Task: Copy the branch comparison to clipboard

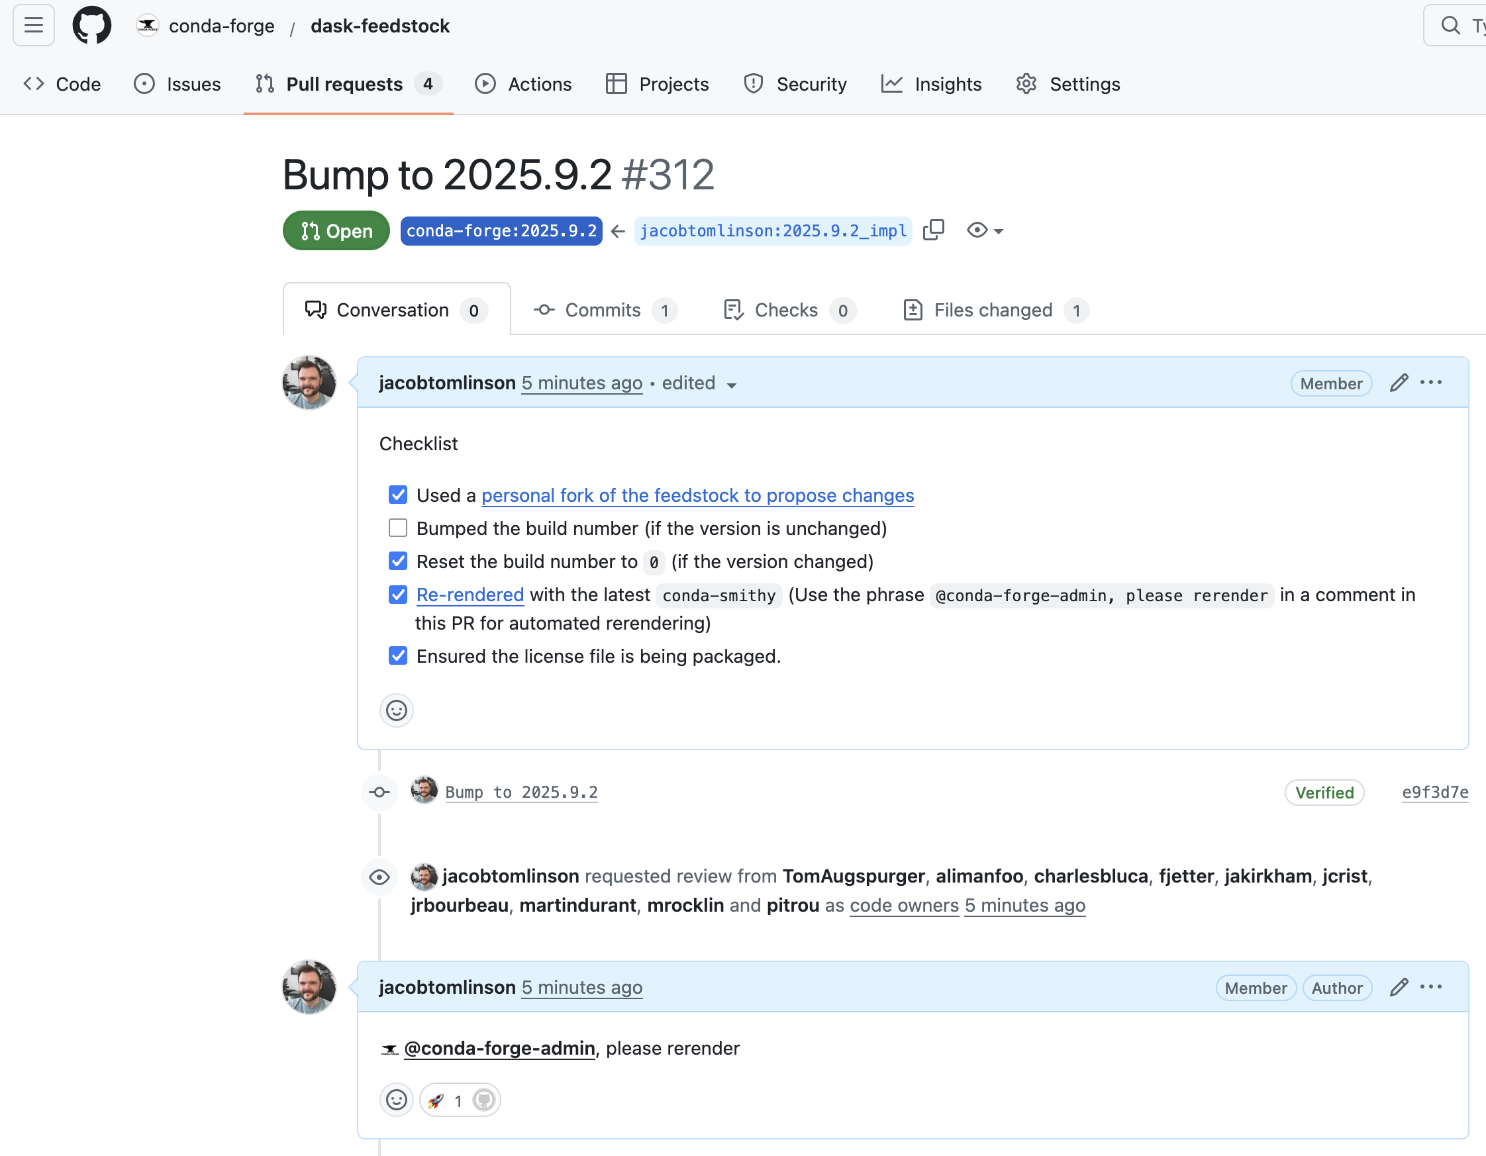Action: [934, 230]
